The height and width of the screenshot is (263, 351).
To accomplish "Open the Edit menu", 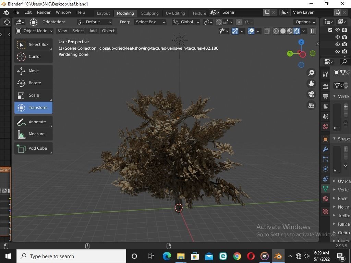I will pyautogui.click(x=28, y=12).
